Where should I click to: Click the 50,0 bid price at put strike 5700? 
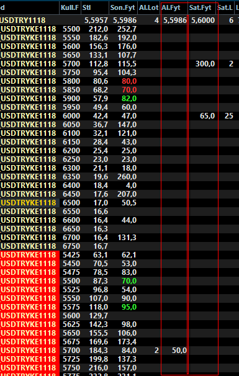[179, 351]
